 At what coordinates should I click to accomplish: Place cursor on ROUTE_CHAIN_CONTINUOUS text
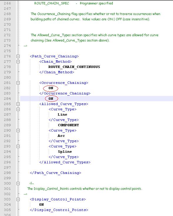(74, 67)
